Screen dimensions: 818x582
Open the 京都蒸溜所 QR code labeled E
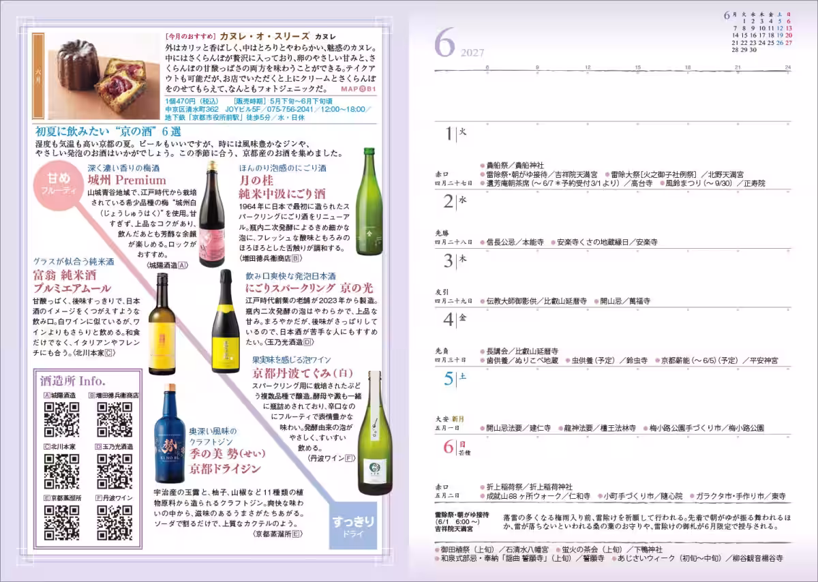(61, 522)
